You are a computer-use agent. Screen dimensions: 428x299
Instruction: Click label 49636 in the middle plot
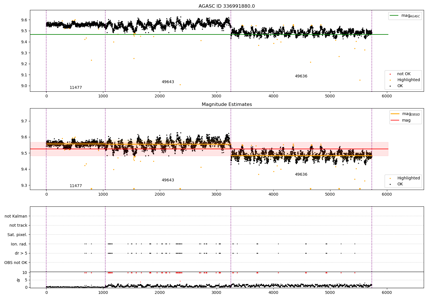(301, 175)
